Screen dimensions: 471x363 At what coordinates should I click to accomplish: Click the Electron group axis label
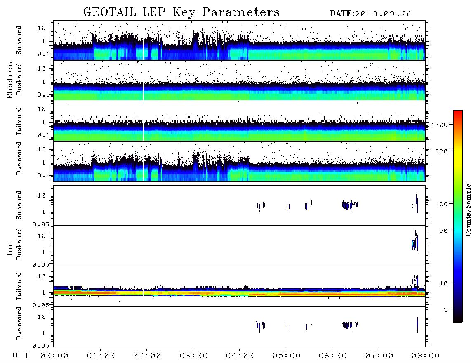pos(10,80)
